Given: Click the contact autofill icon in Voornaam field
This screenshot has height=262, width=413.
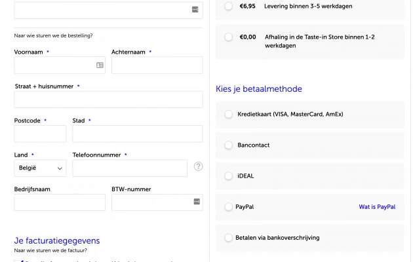Looking at the screenshot, I should tap(100, 65).
